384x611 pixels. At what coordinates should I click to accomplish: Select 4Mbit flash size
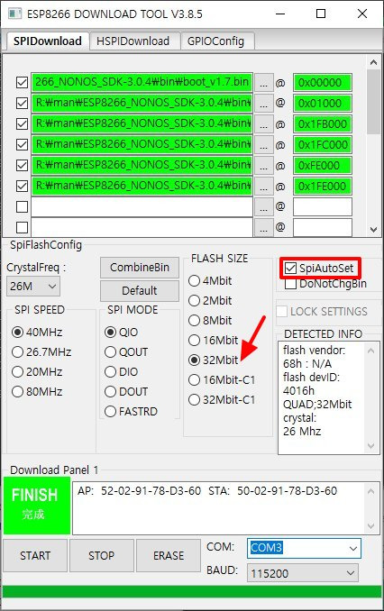pos(194,280)
